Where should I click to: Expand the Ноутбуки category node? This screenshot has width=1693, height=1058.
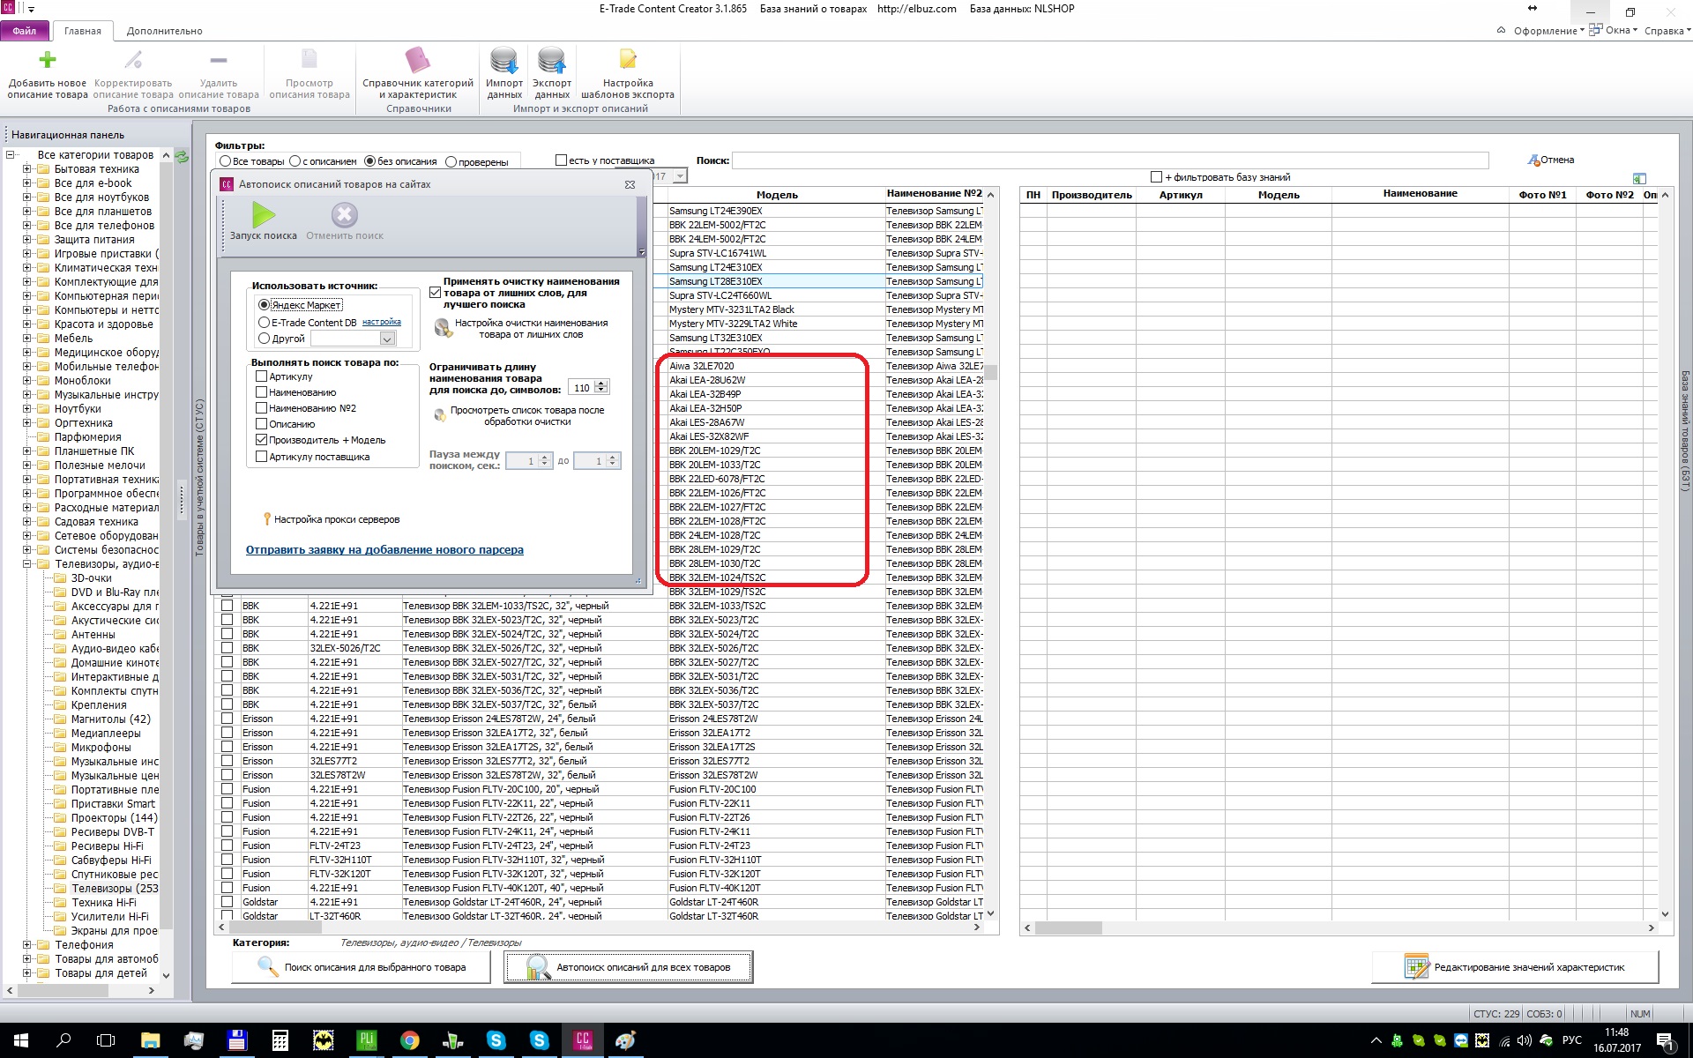26,409
